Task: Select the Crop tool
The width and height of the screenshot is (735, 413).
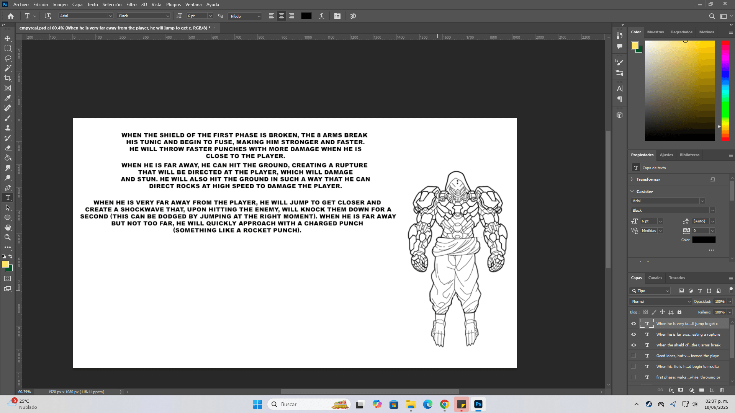Action: (x=8, y=78)
